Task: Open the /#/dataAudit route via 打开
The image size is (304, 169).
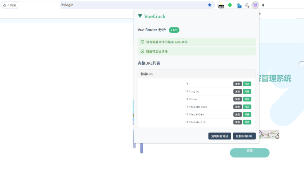Action: coord(247,122)
